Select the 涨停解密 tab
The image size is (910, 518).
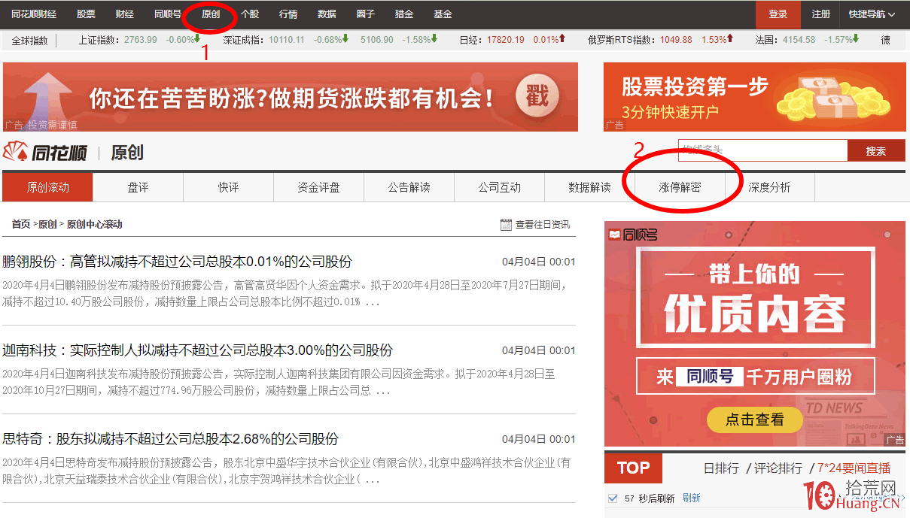coord(680,187)
